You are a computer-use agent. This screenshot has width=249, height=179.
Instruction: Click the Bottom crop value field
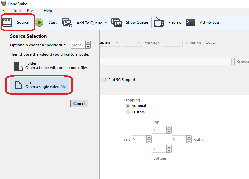tap(159, 149)
